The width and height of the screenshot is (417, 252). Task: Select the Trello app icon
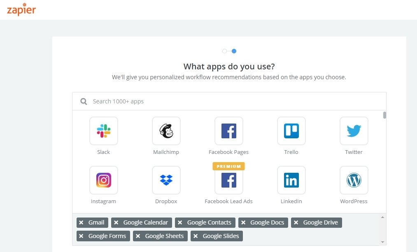click(291, 131)
